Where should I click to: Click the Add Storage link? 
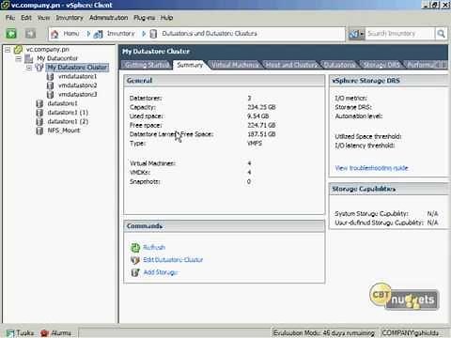[x=161, y=272]
